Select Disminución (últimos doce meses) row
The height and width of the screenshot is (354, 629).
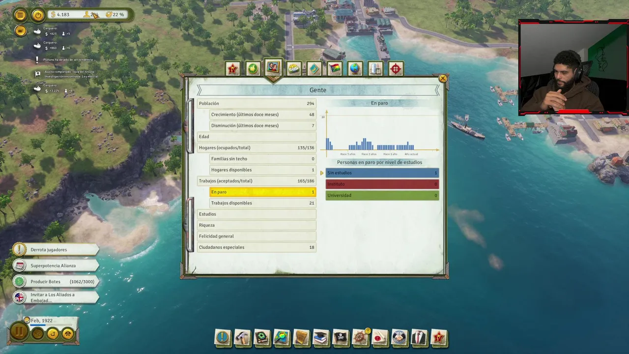coord(262,125)
